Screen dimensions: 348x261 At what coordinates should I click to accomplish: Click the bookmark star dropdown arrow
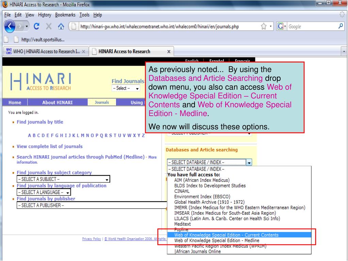[270, 27]
